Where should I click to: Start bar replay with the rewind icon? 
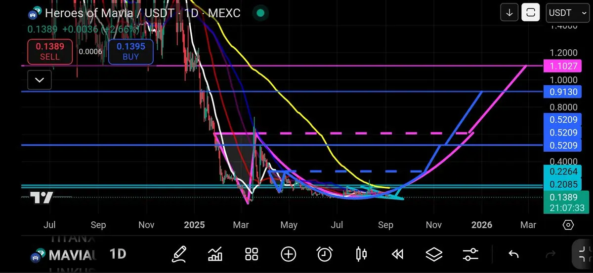coord(397,254)
